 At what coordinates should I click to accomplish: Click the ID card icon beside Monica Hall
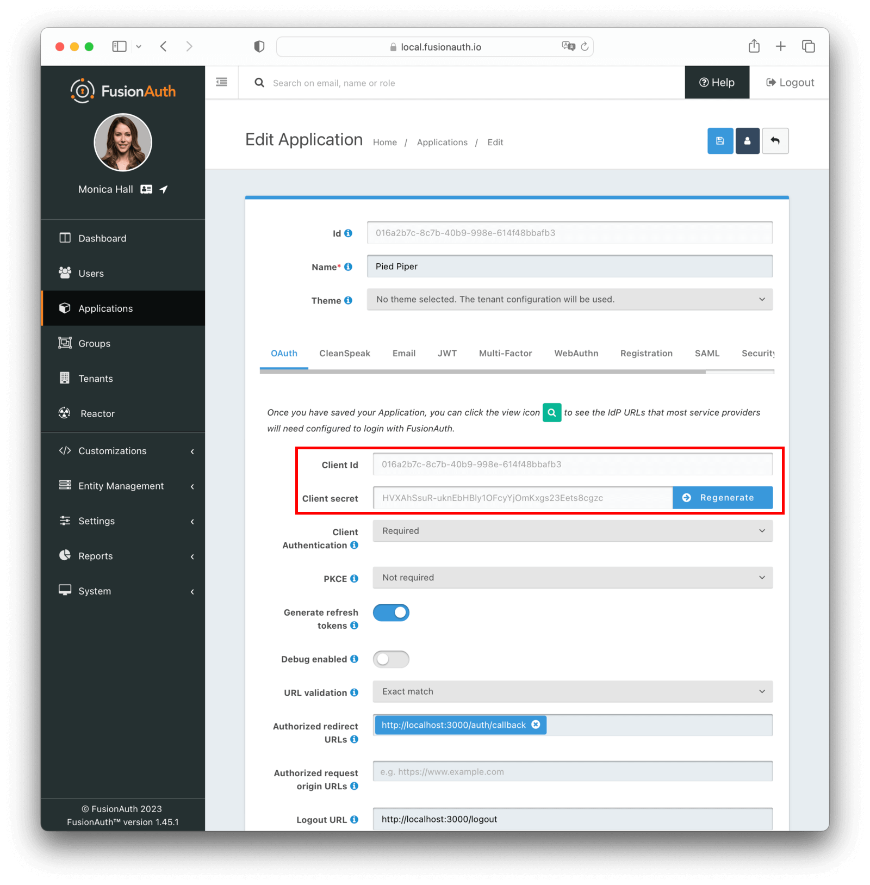tap(146, 189)
